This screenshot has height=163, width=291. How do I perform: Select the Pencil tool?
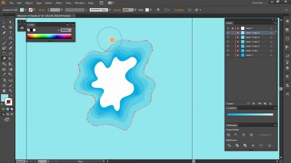click(x=10, y=43)
